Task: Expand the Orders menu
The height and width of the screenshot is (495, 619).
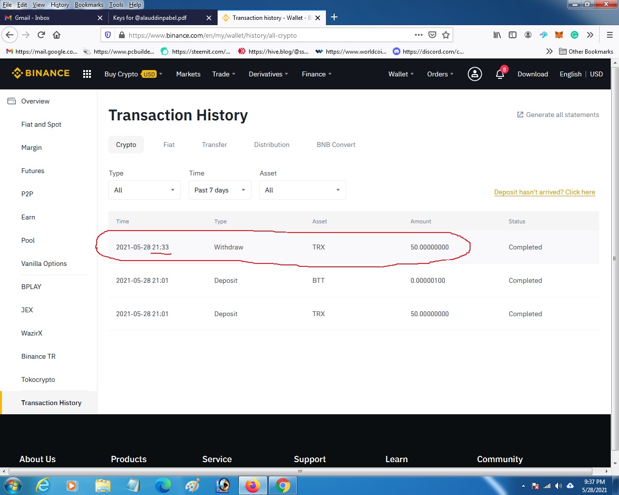Action: (x=441, y=74)
